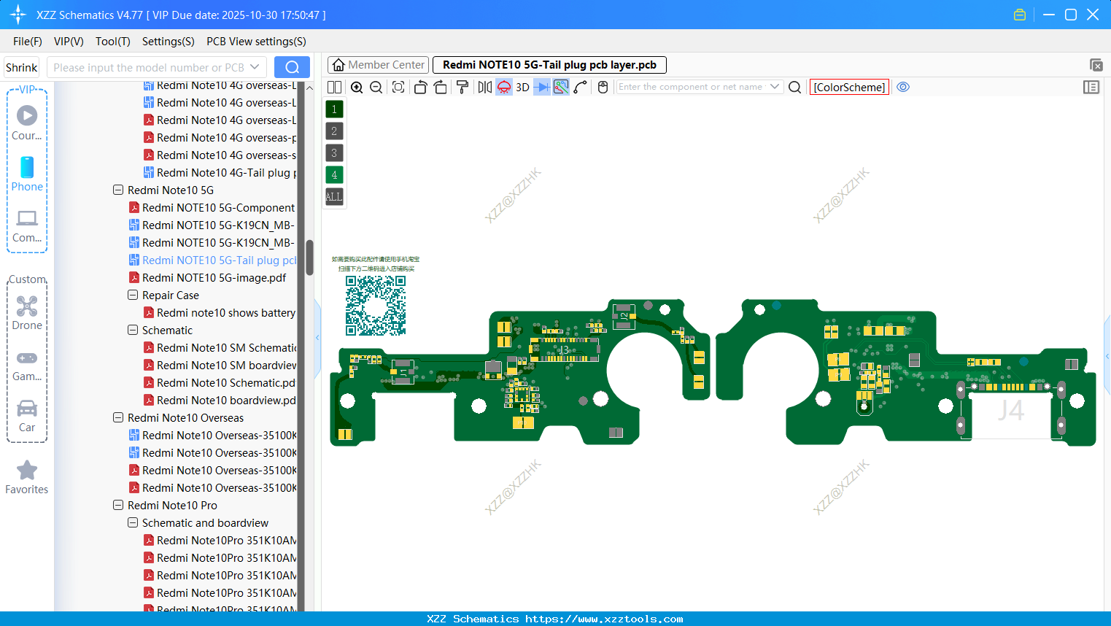Switch to 3D board view
Viewport: 1111px width, 626px height.
[523, 88]
